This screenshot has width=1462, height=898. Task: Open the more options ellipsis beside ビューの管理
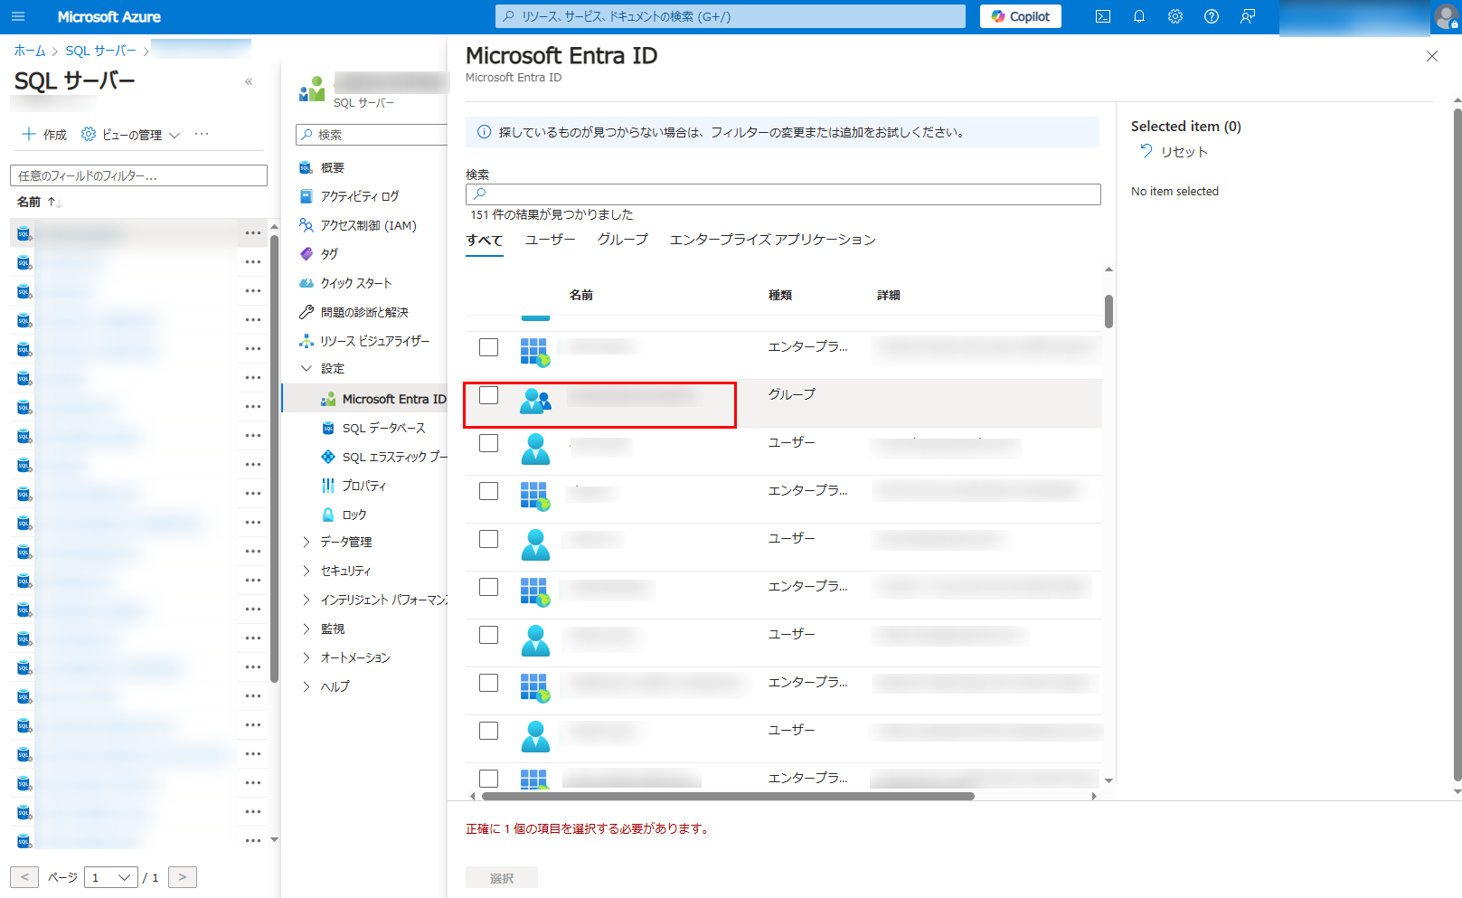coord(202,134)
